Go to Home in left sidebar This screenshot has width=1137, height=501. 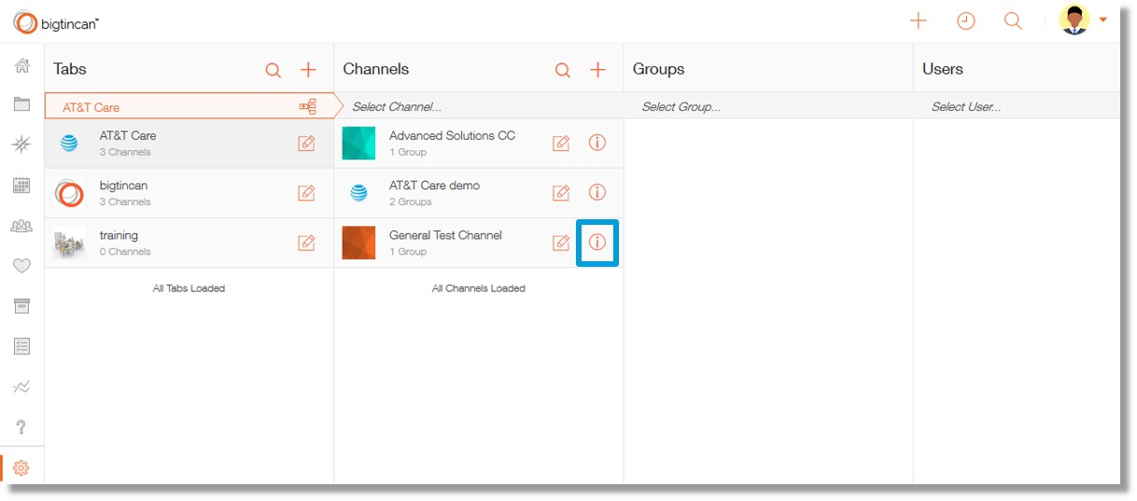[x=21, y=65]
